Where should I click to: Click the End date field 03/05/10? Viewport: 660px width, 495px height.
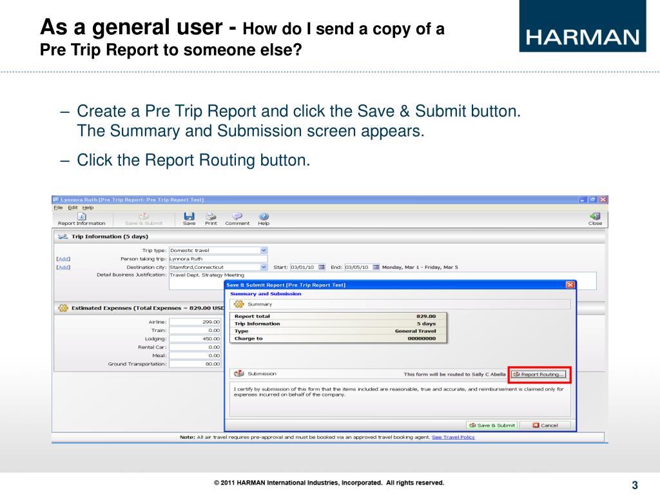358,267
